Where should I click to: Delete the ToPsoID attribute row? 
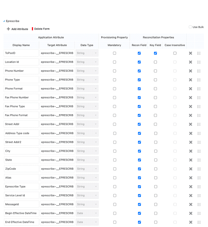tap(191, 53)
